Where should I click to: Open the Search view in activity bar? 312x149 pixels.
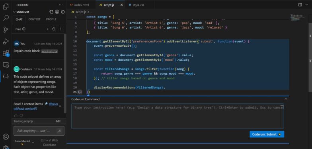pyautogui.click(x=6, y=18)
